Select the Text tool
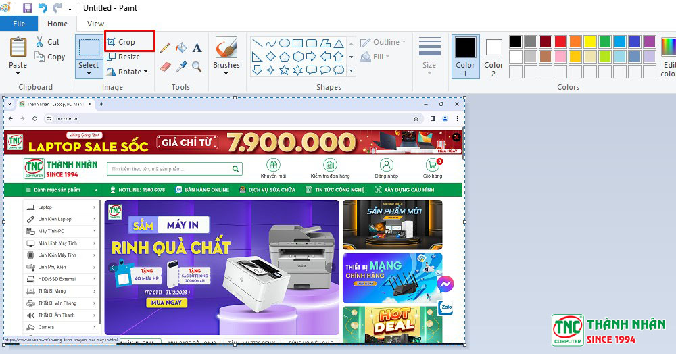676x354 pixels. 197,47
